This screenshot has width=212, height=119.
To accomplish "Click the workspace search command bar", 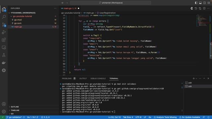I will click(111, 3).
